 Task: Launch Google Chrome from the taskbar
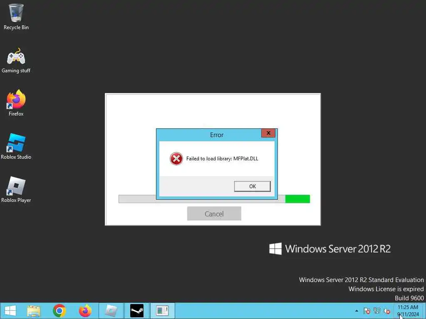pos(59,311)
